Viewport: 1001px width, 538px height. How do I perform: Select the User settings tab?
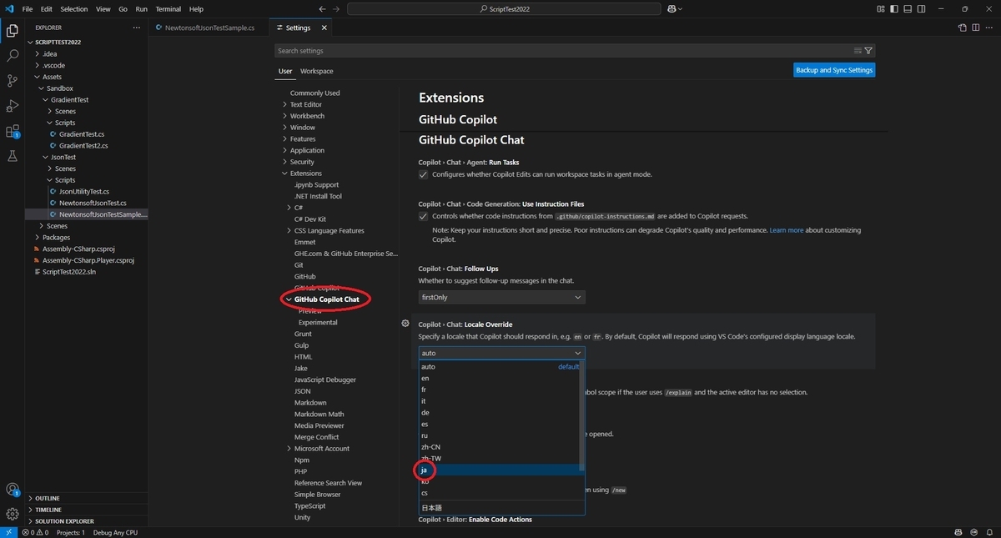coord(285,71)
